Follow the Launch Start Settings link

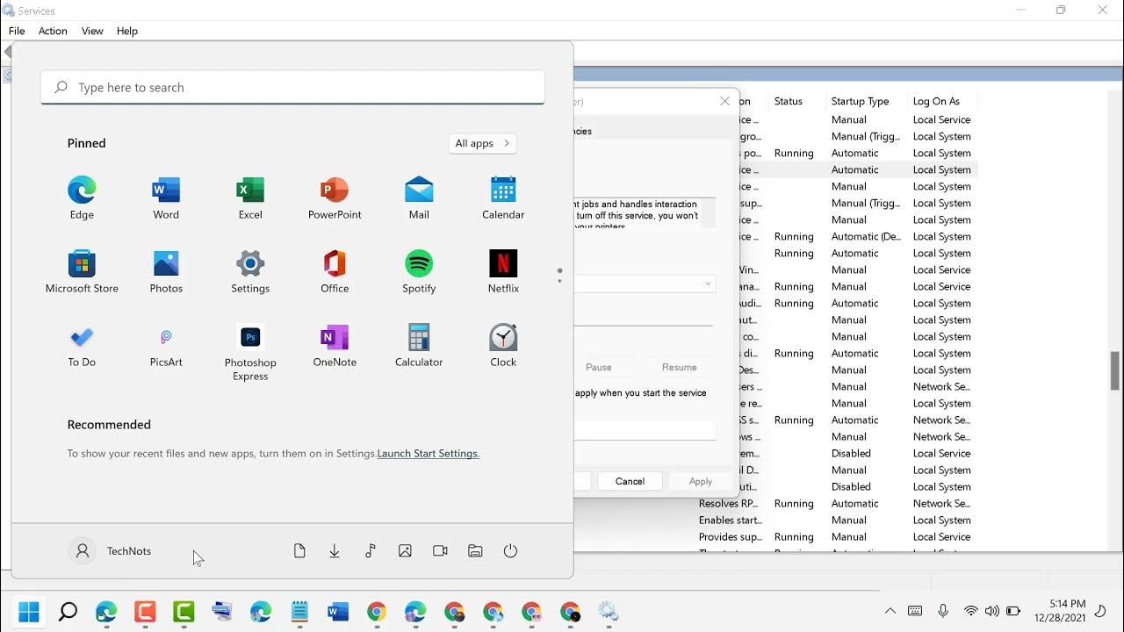click(428, 453)
